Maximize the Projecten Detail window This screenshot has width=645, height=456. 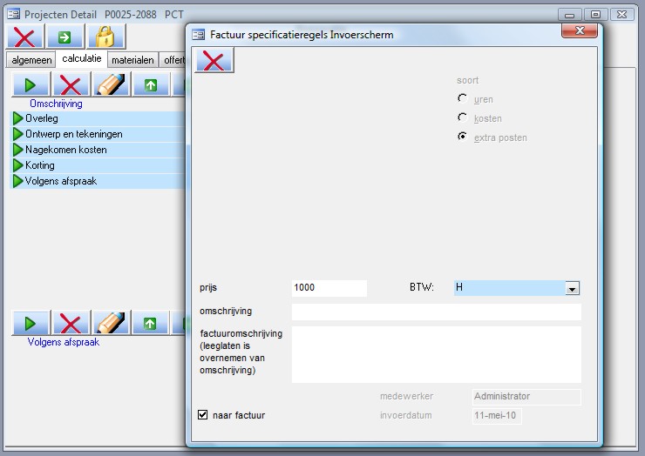tap(595, 15)
